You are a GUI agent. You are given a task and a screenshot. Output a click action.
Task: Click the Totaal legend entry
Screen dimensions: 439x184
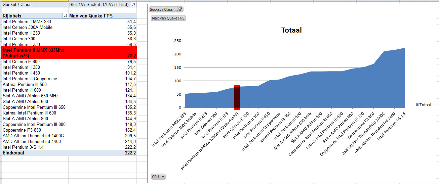(423, 105)
